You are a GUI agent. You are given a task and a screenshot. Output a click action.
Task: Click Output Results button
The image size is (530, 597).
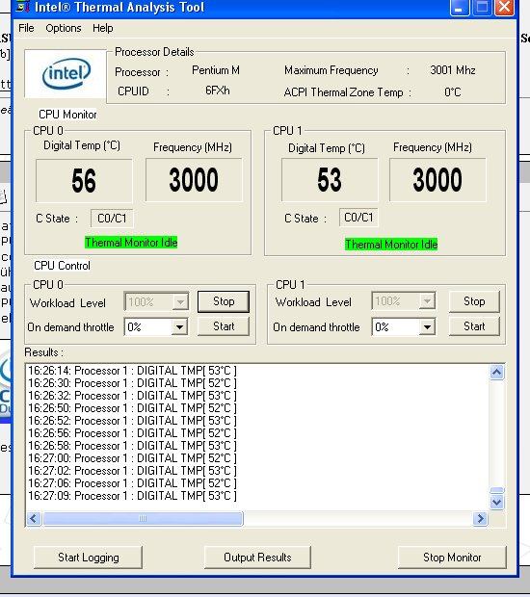(x=257, y=558)
